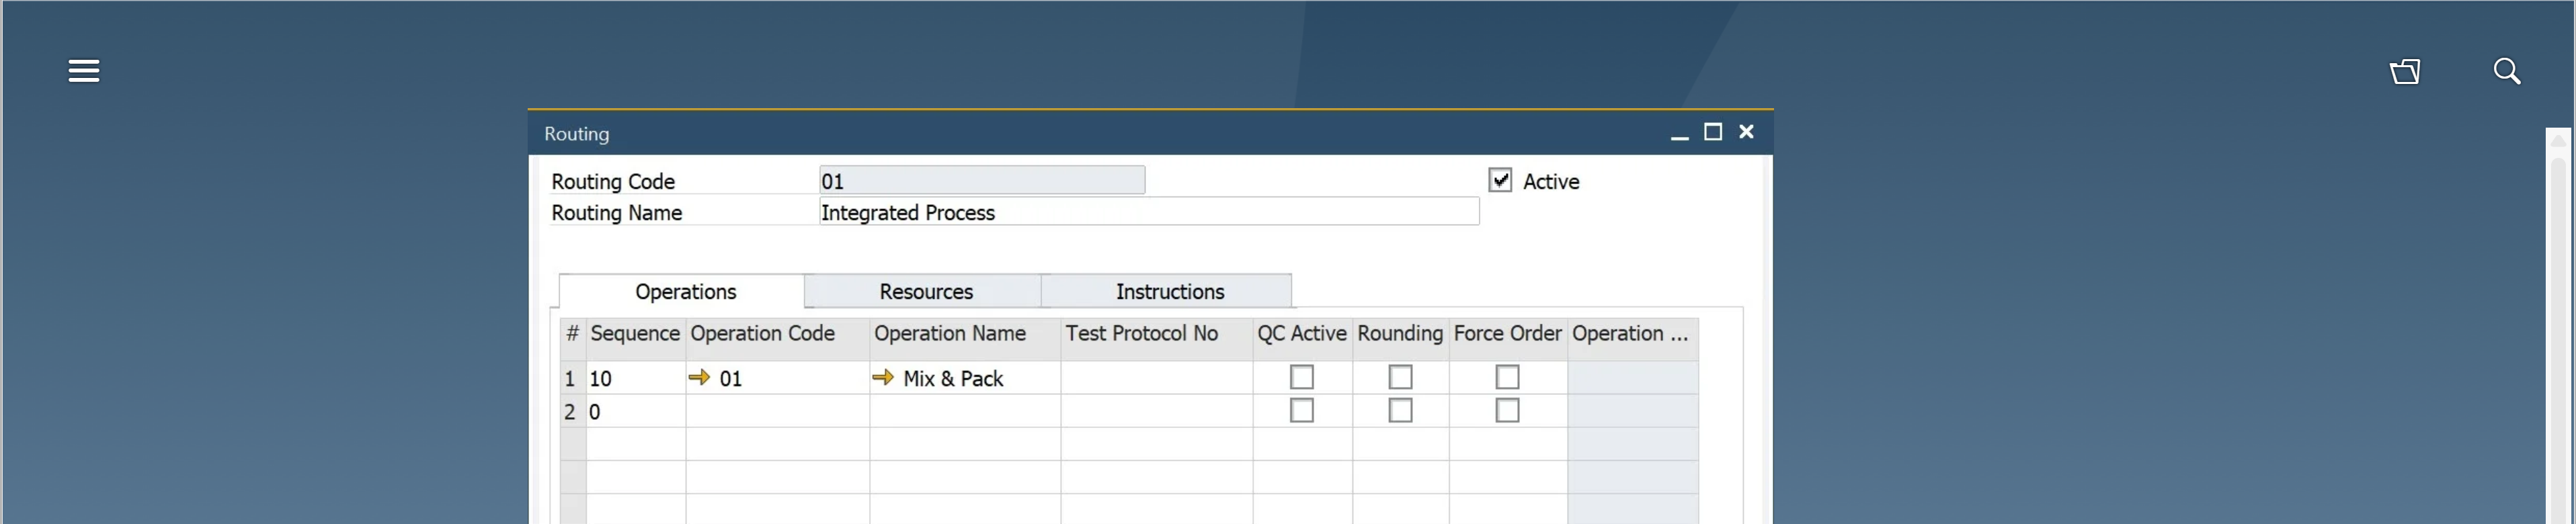Viewport: 2576px width, 524px height.
Task: Close the Routing window
Action: 1746,132
